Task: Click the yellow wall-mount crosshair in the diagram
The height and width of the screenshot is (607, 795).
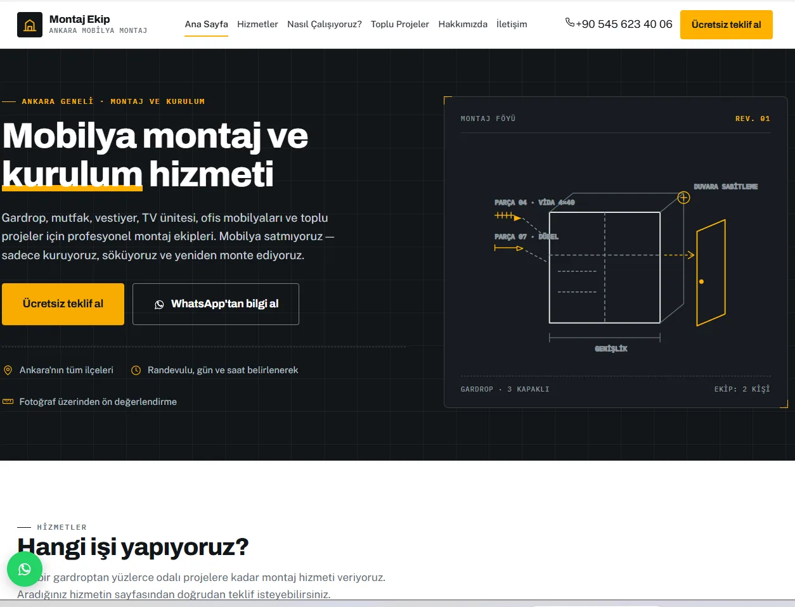Action: (683, 198)
